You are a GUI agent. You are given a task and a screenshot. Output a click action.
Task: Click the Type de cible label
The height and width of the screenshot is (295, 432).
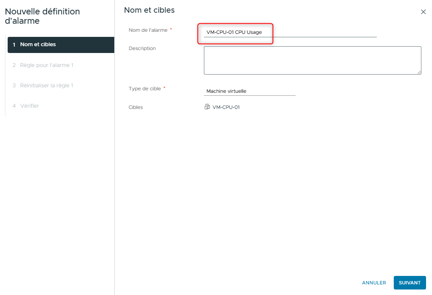point(145,89)
